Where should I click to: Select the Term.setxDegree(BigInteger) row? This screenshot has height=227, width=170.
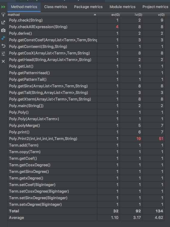coord(86,205)
